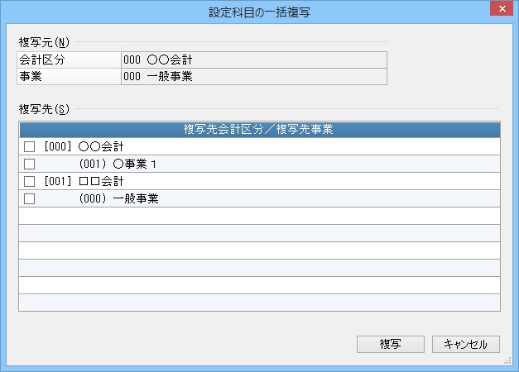Grab the resize grip at dialog corner
The width and height of the screenshot is (519, 372).
coord(507,361)
